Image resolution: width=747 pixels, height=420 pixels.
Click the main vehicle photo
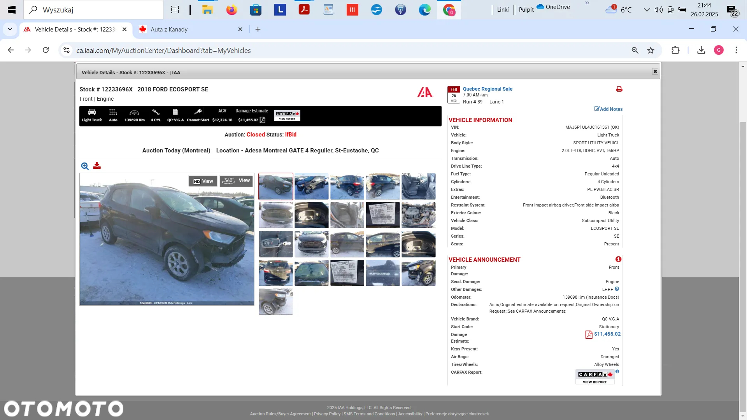pos(167,239)
